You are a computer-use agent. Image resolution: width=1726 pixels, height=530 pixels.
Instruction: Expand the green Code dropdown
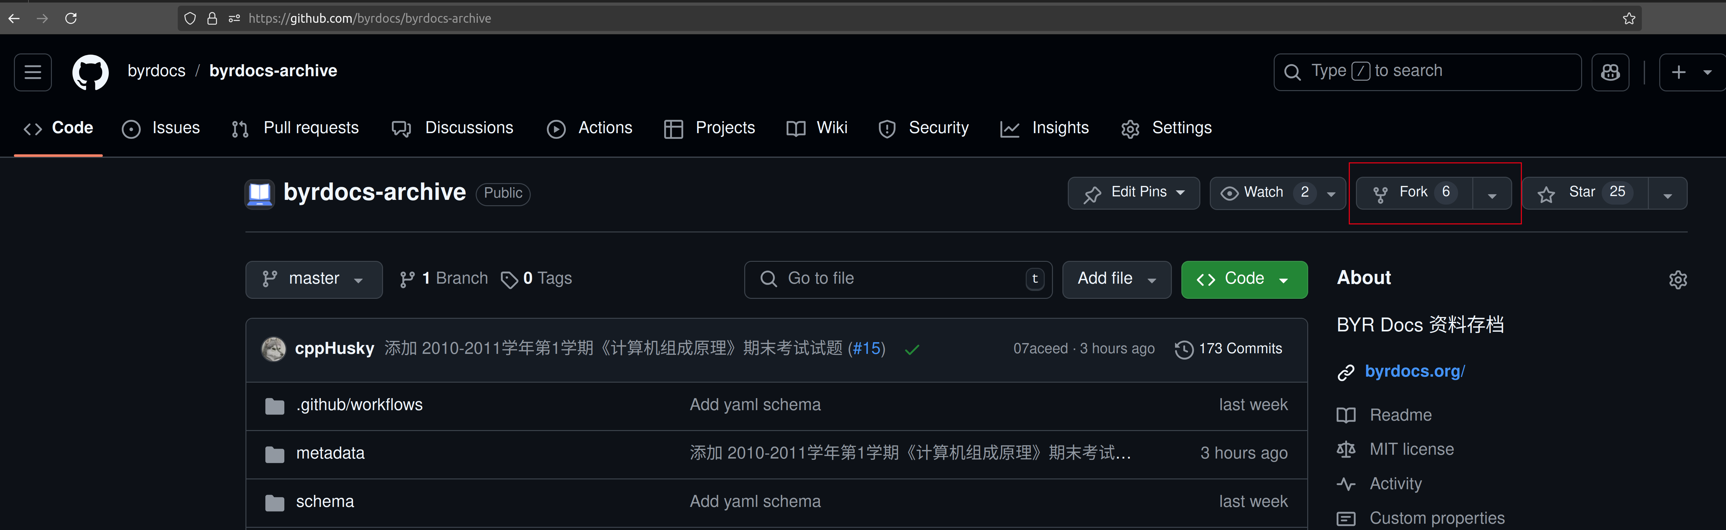[1244, 279]
